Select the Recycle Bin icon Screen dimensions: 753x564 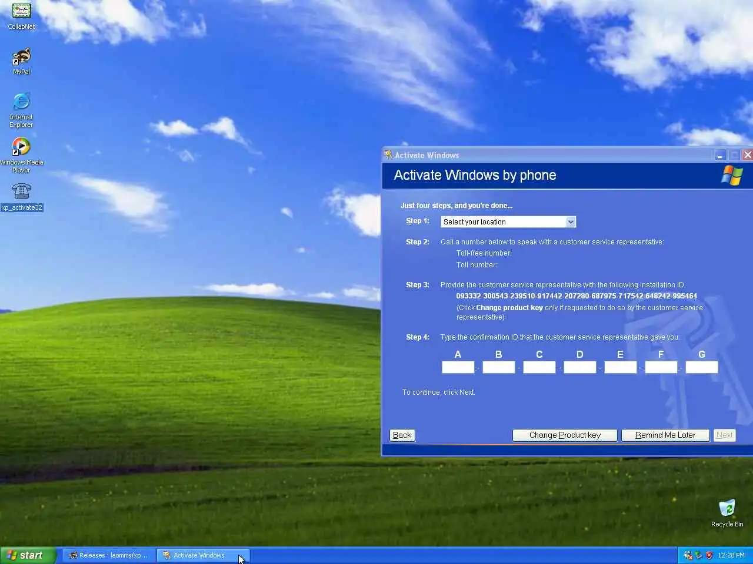(727, 513)
